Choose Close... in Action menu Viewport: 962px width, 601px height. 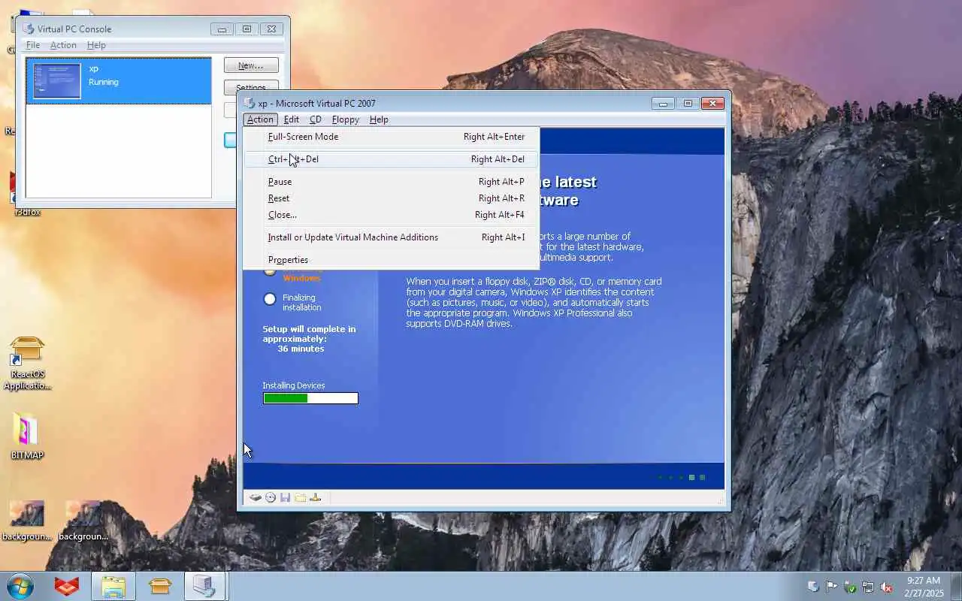pyautogui.click(x=391, y=215)
